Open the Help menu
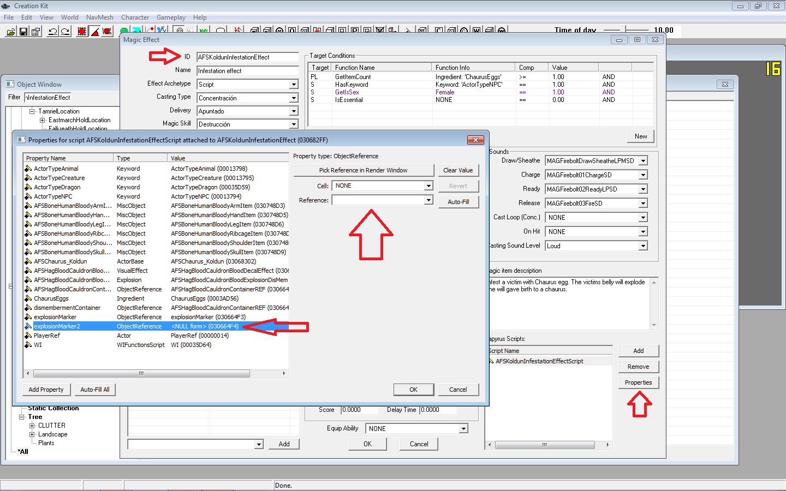The image size is (786, 491). (x=200, y=17)
